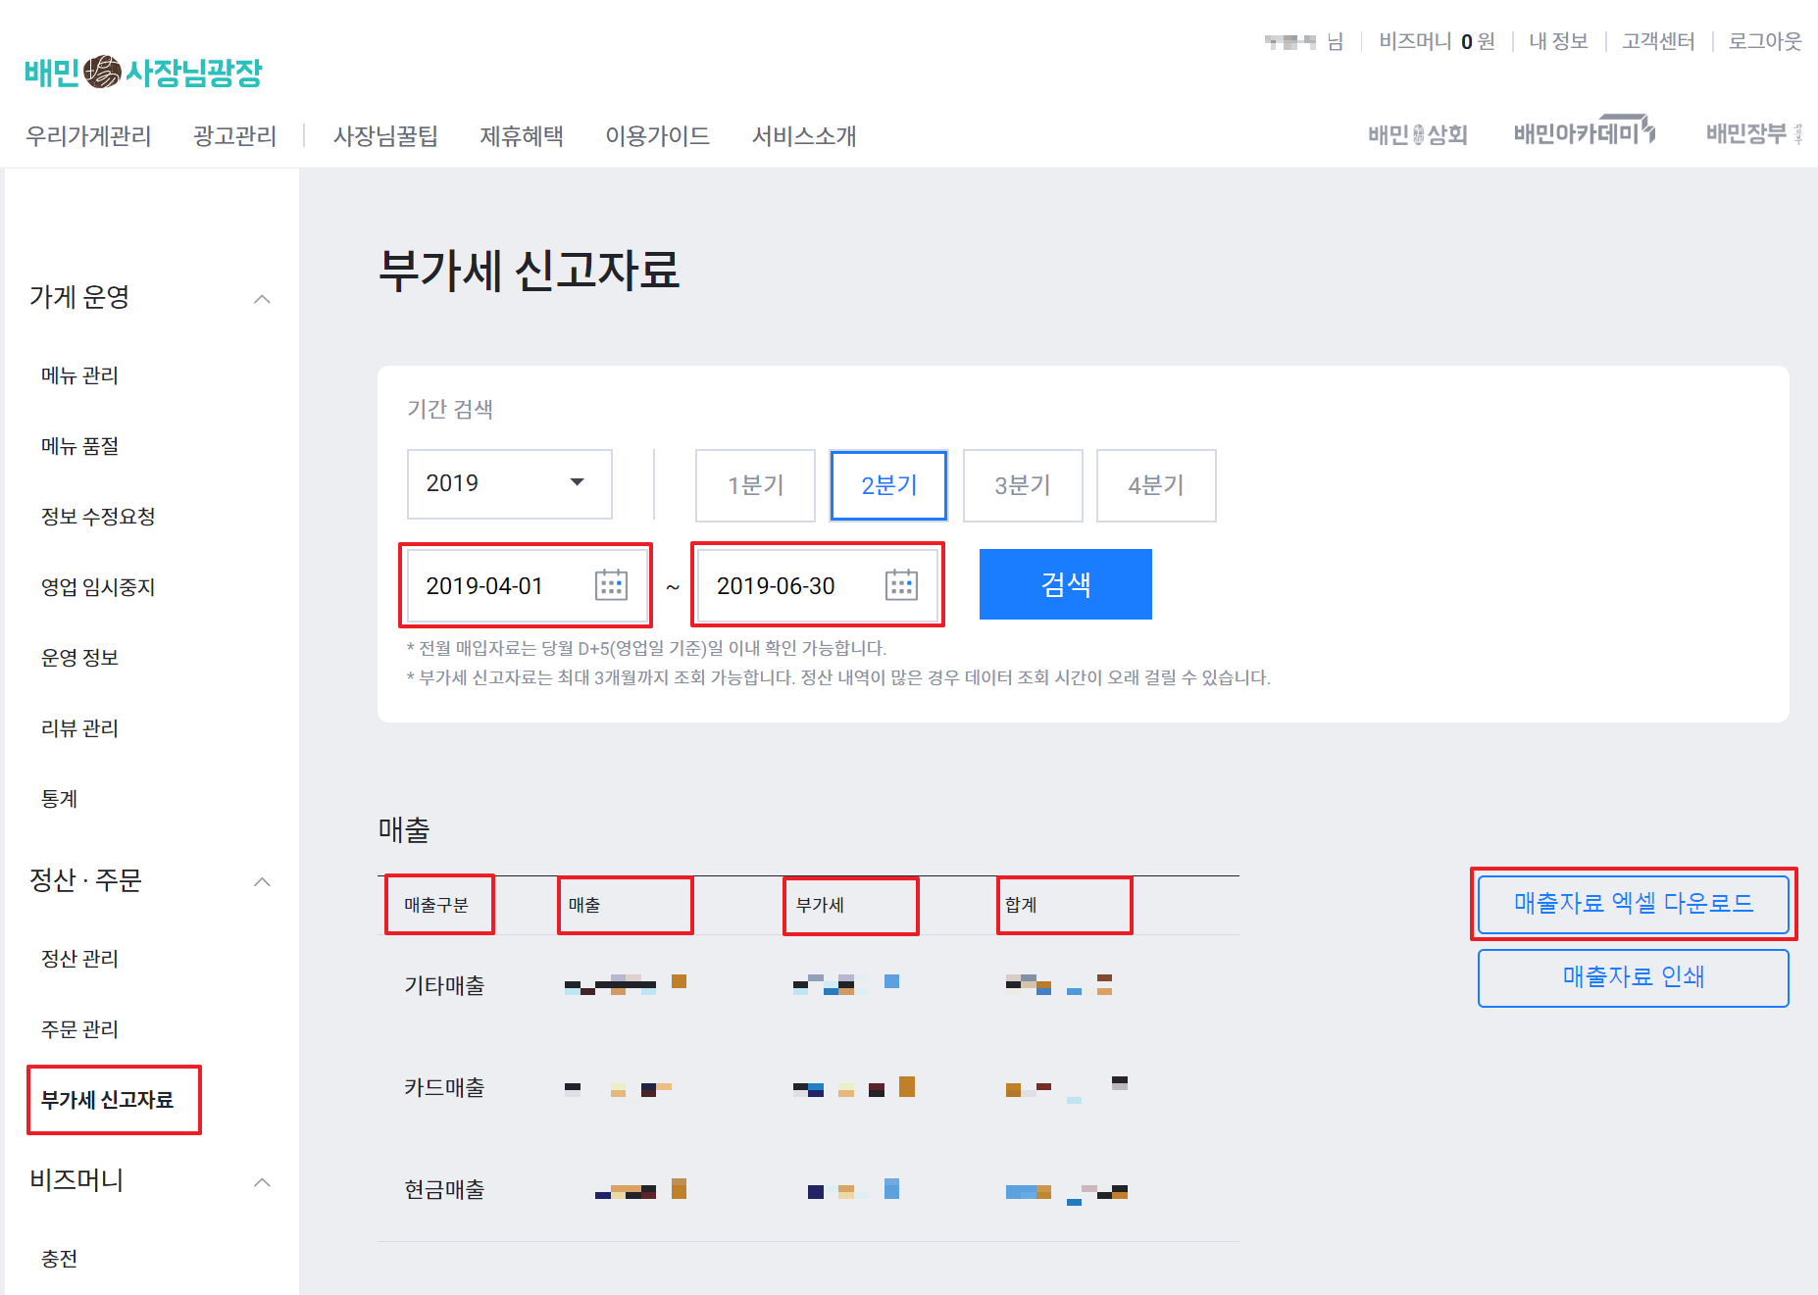Open 우리가게관리 in top navigation
Viewport: 1818px width, 1295px height.
[88, 136]
